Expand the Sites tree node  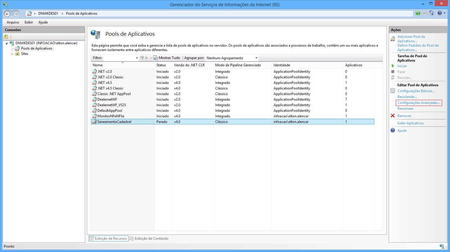tap(12, 54)
